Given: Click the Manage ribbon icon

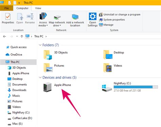Looking at the screenshot, I should pos(101,25).
